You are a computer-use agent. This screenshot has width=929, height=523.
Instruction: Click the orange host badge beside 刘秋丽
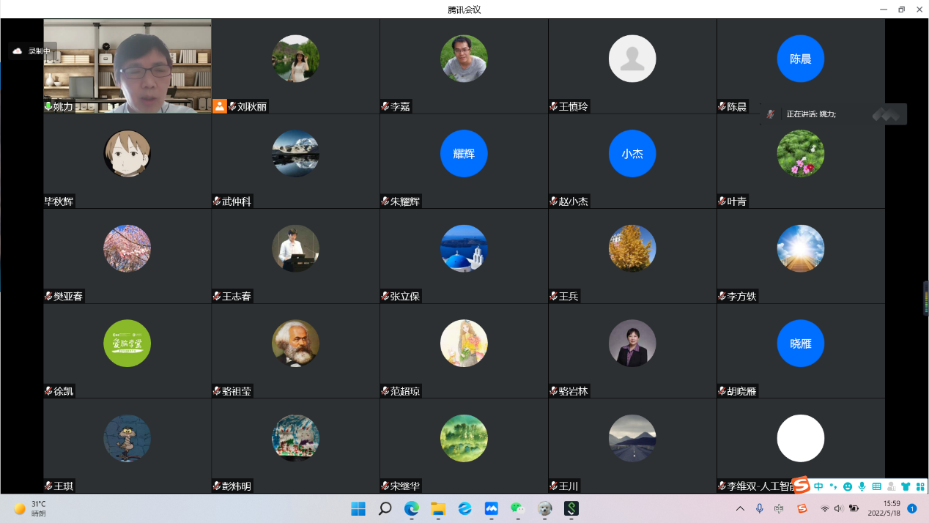tap(220, 106)
